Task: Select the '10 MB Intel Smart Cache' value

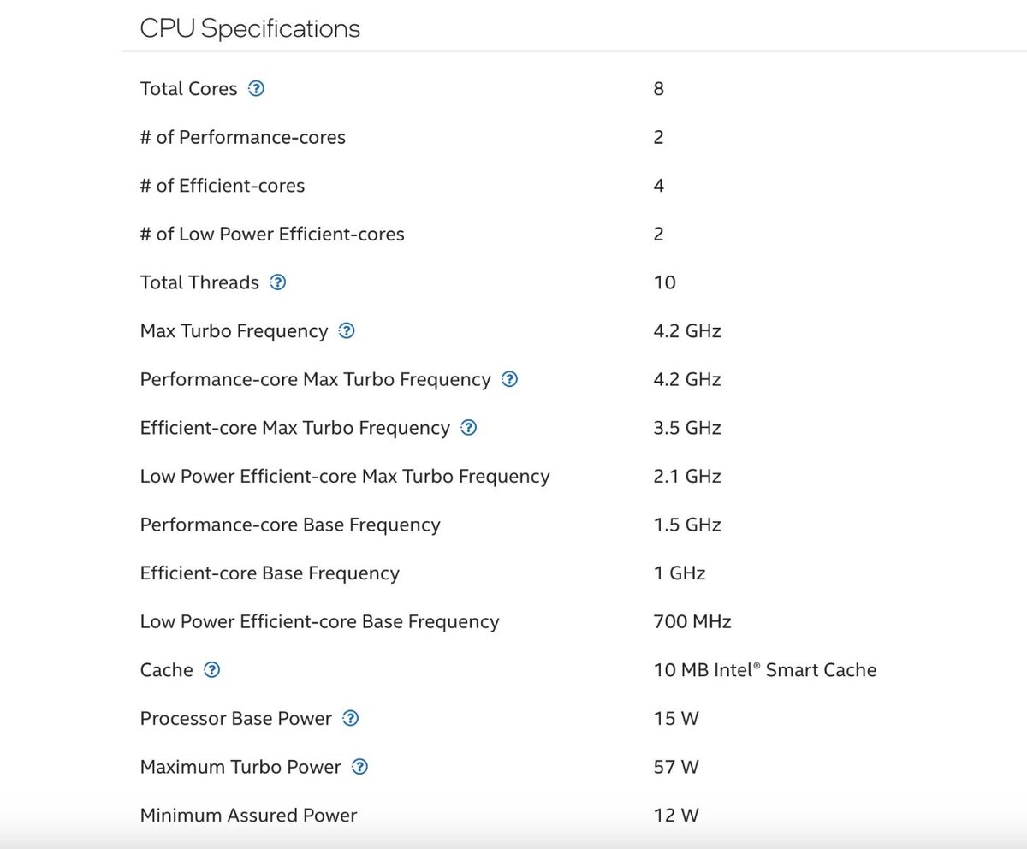Action: click(764, 669)
